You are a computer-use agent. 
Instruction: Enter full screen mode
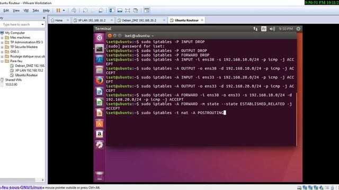[128, 11]
